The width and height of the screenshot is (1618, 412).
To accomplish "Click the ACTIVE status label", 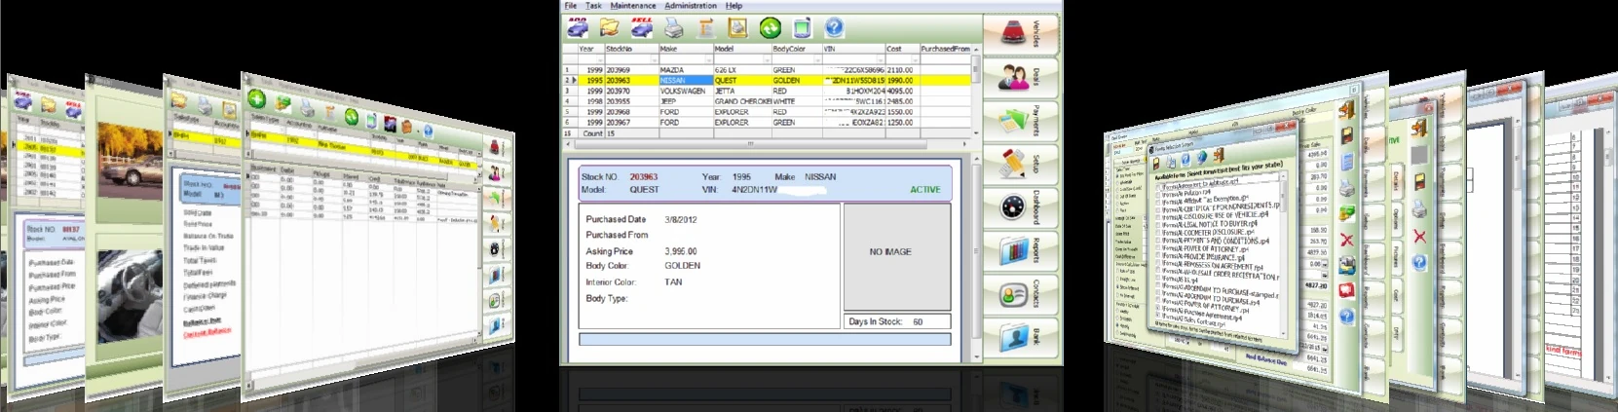I will pyautogui.click(x=925, y=190).
